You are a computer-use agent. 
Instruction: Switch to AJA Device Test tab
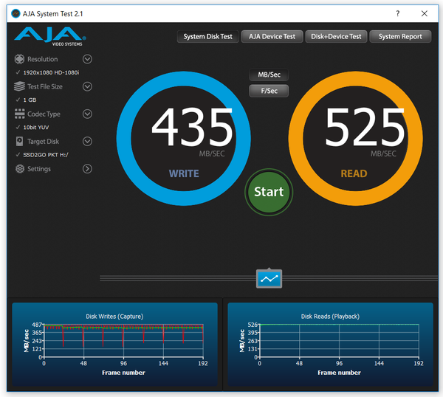tap(272, 36)
